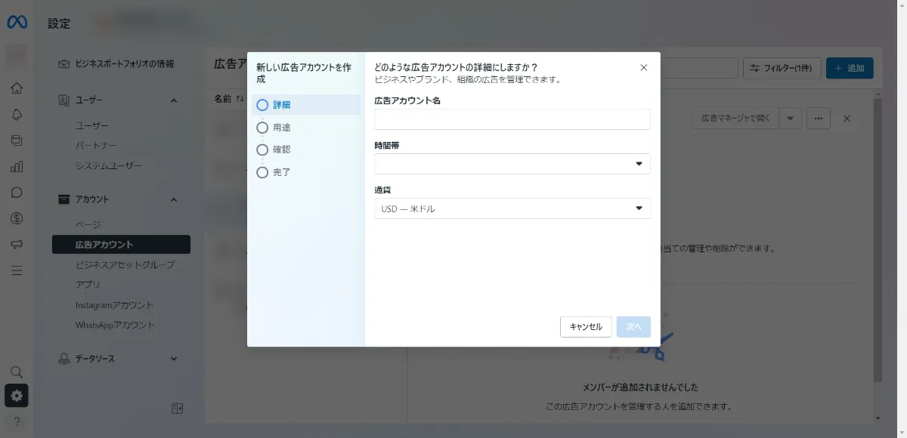Open the megaphone ads icon
The width and height of the screenshot is (907, 438).
[x=17, y=245]
